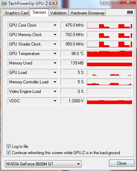Minimize the GPU-Z window
The height and width of the screenshot is (171, 137).
105,2
